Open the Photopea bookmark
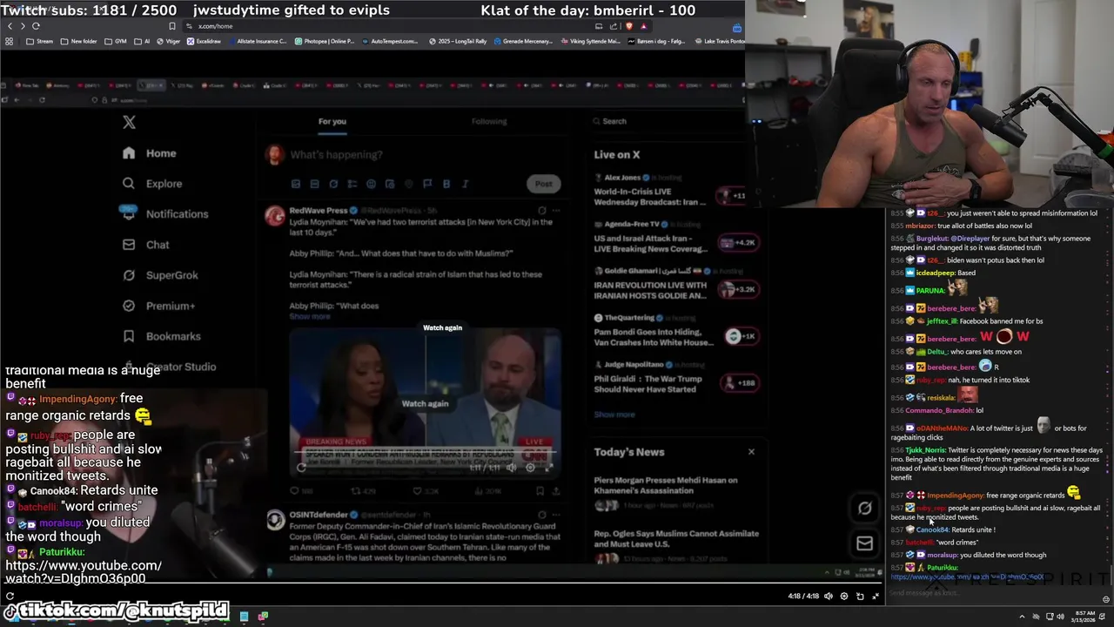The width and height of the screenshot is (1114, 627). click(325, 41)
